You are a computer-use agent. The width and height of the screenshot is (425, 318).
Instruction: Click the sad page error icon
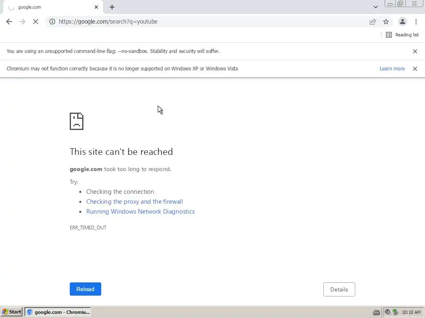[76, 121]
